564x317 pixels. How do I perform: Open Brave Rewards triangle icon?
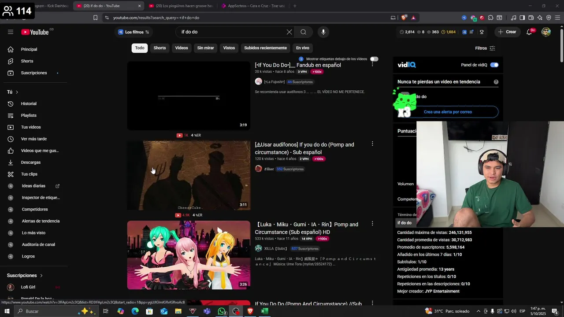click(413, 18)
